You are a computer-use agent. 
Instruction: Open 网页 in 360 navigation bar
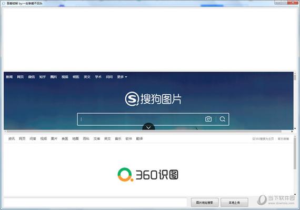(x=22, y=138)
